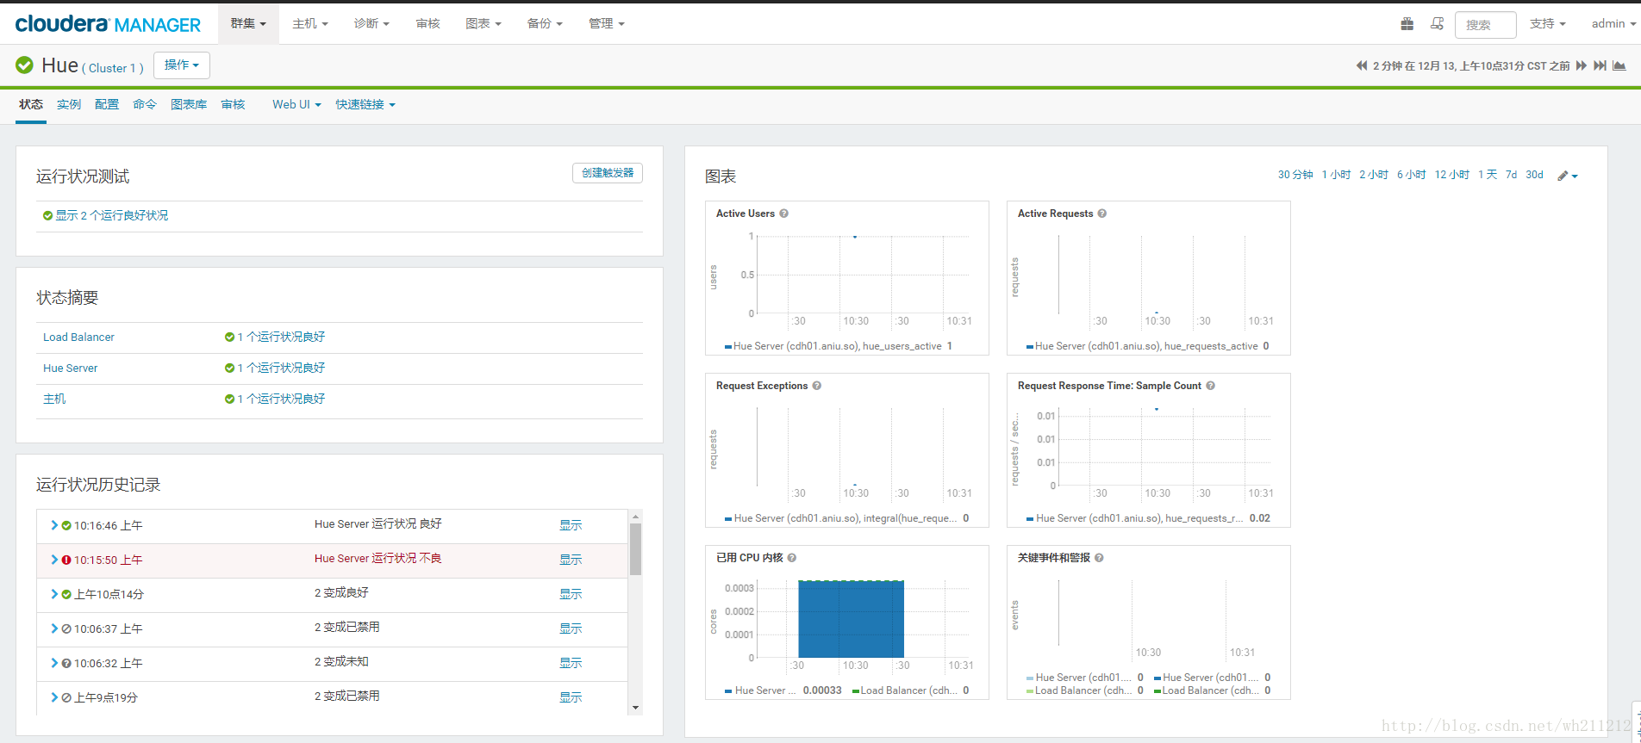Open the 操作 dropdown button
Screen dimensions: 1641x743
182,65
